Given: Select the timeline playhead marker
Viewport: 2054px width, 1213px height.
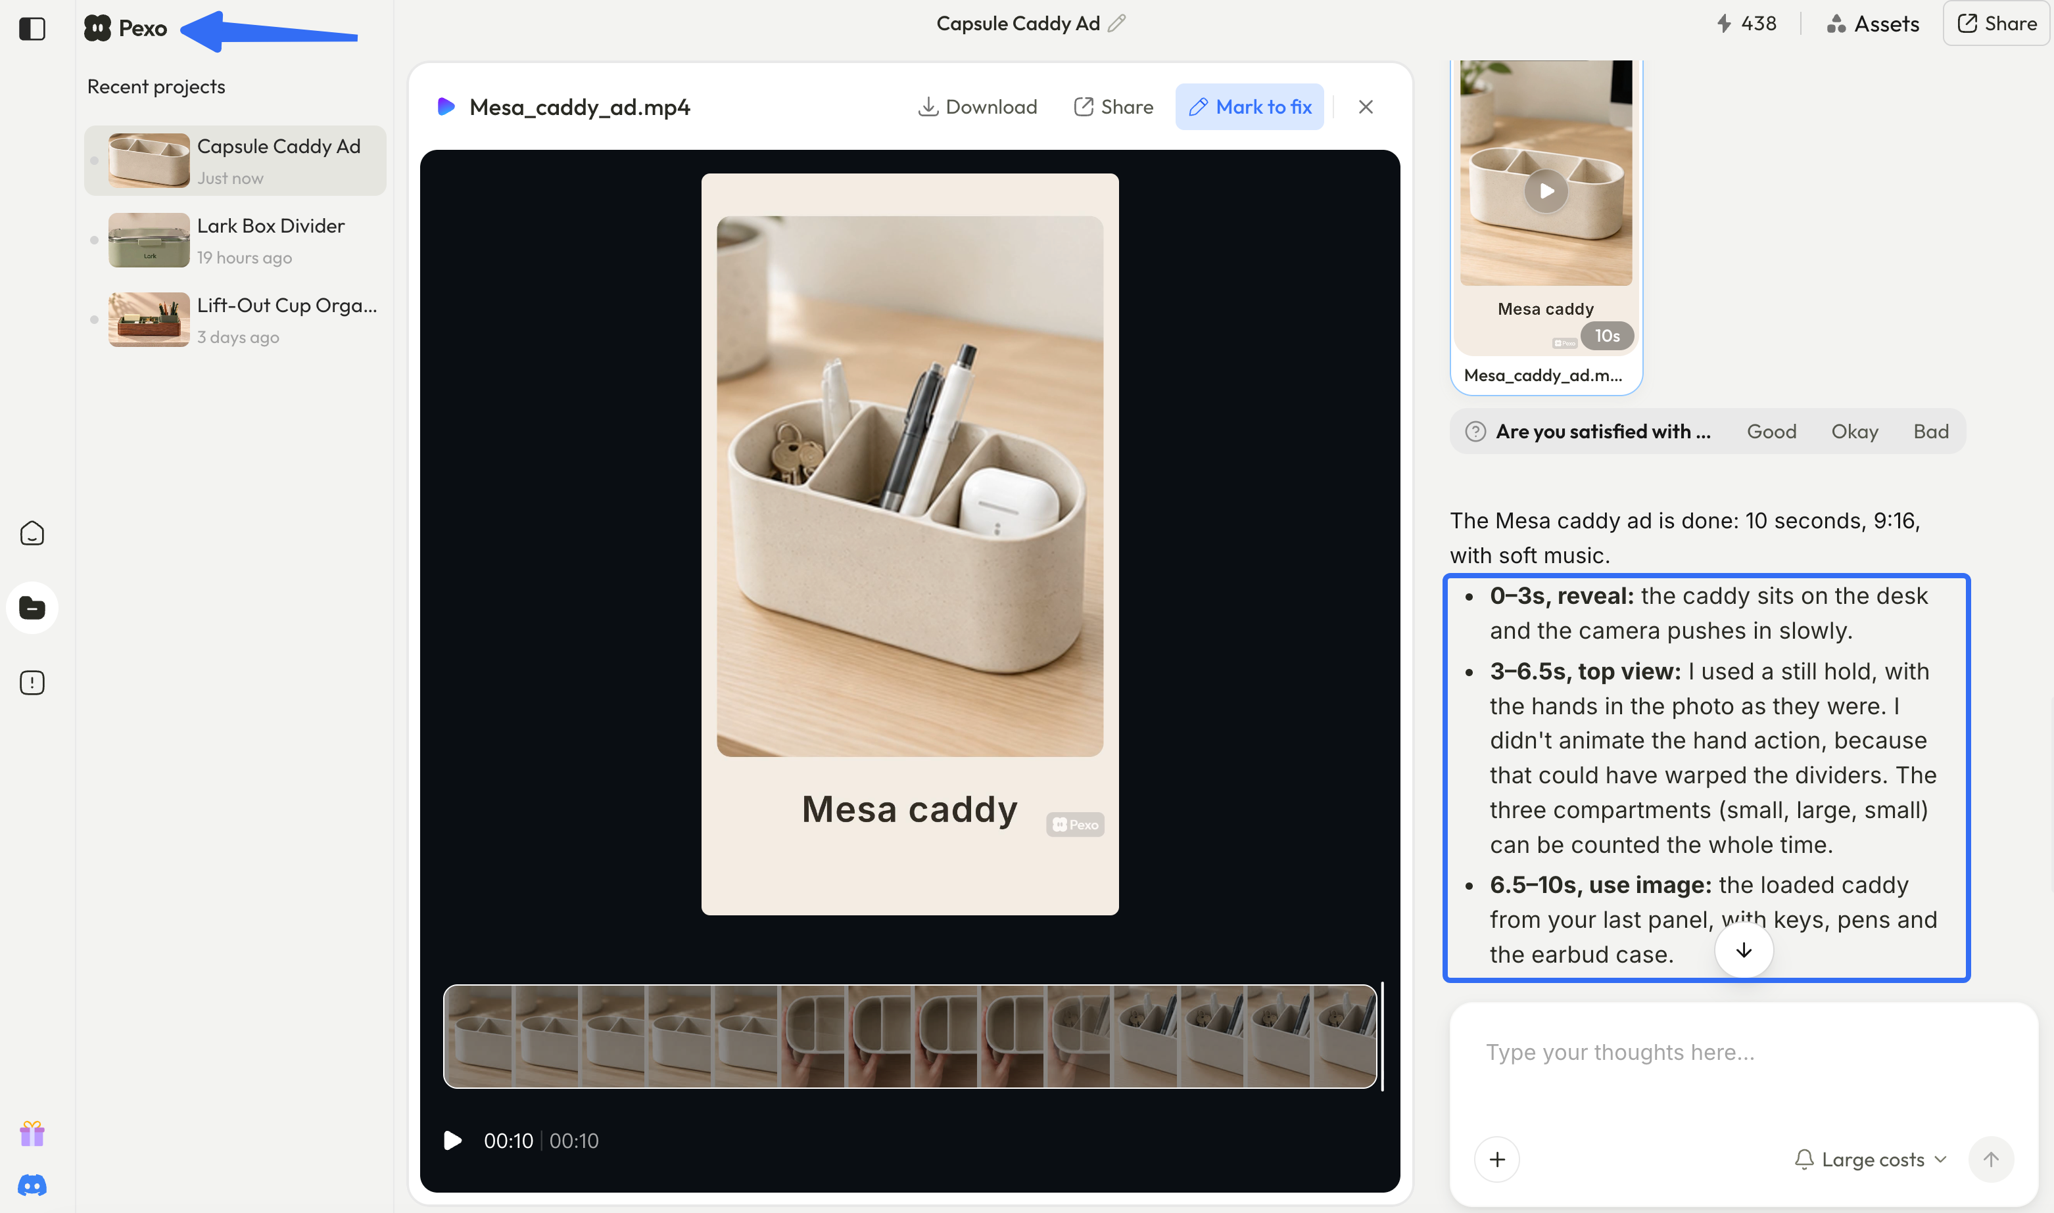Looking at the screenshot, I should tap(1382, 1036).
